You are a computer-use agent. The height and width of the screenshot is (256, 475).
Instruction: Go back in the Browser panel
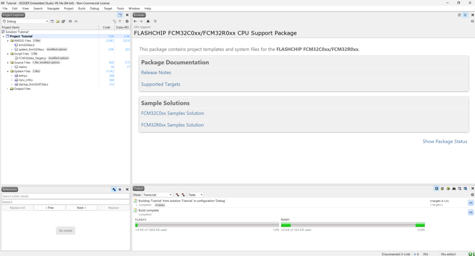pyautogui.click(x=135, y=21)
